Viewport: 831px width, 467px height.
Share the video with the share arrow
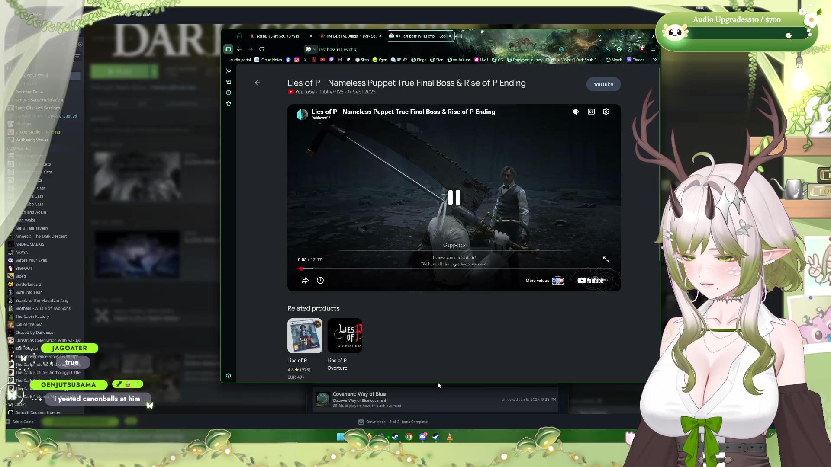click(x=305, y=281)
